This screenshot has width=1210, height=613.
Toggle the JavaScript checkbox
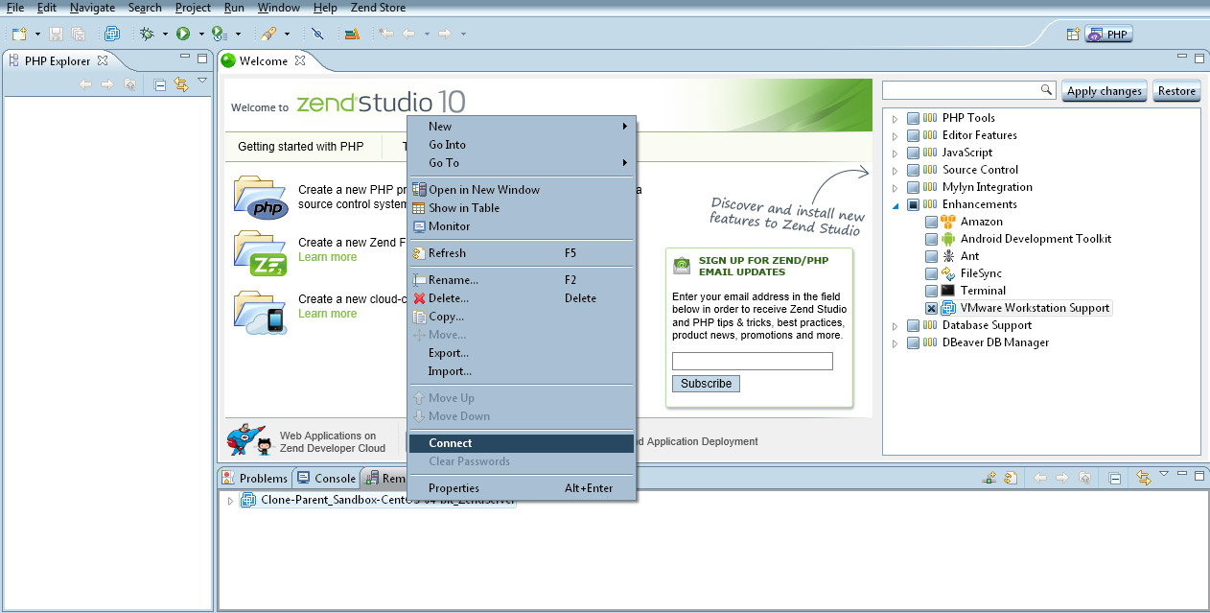pos(913,153)
